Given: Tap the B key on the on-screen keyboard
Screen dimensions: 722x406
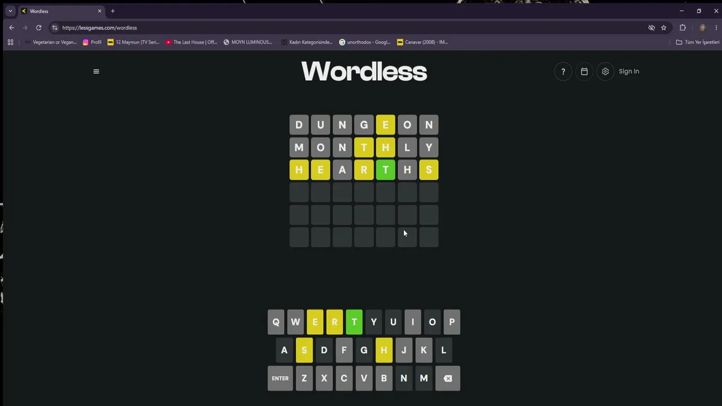Looking at the screenshot, I should (384, 378).
